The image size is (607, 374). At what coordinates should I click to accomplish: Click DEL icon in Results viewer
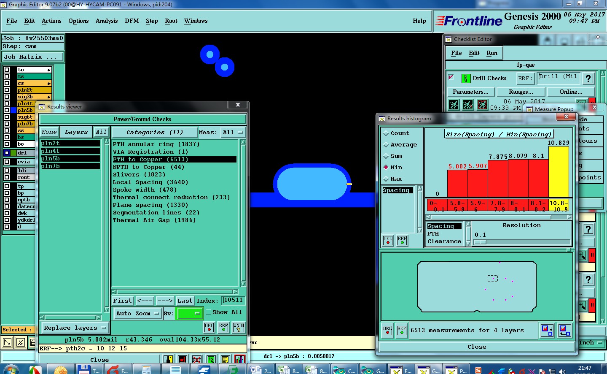[209, 327]
